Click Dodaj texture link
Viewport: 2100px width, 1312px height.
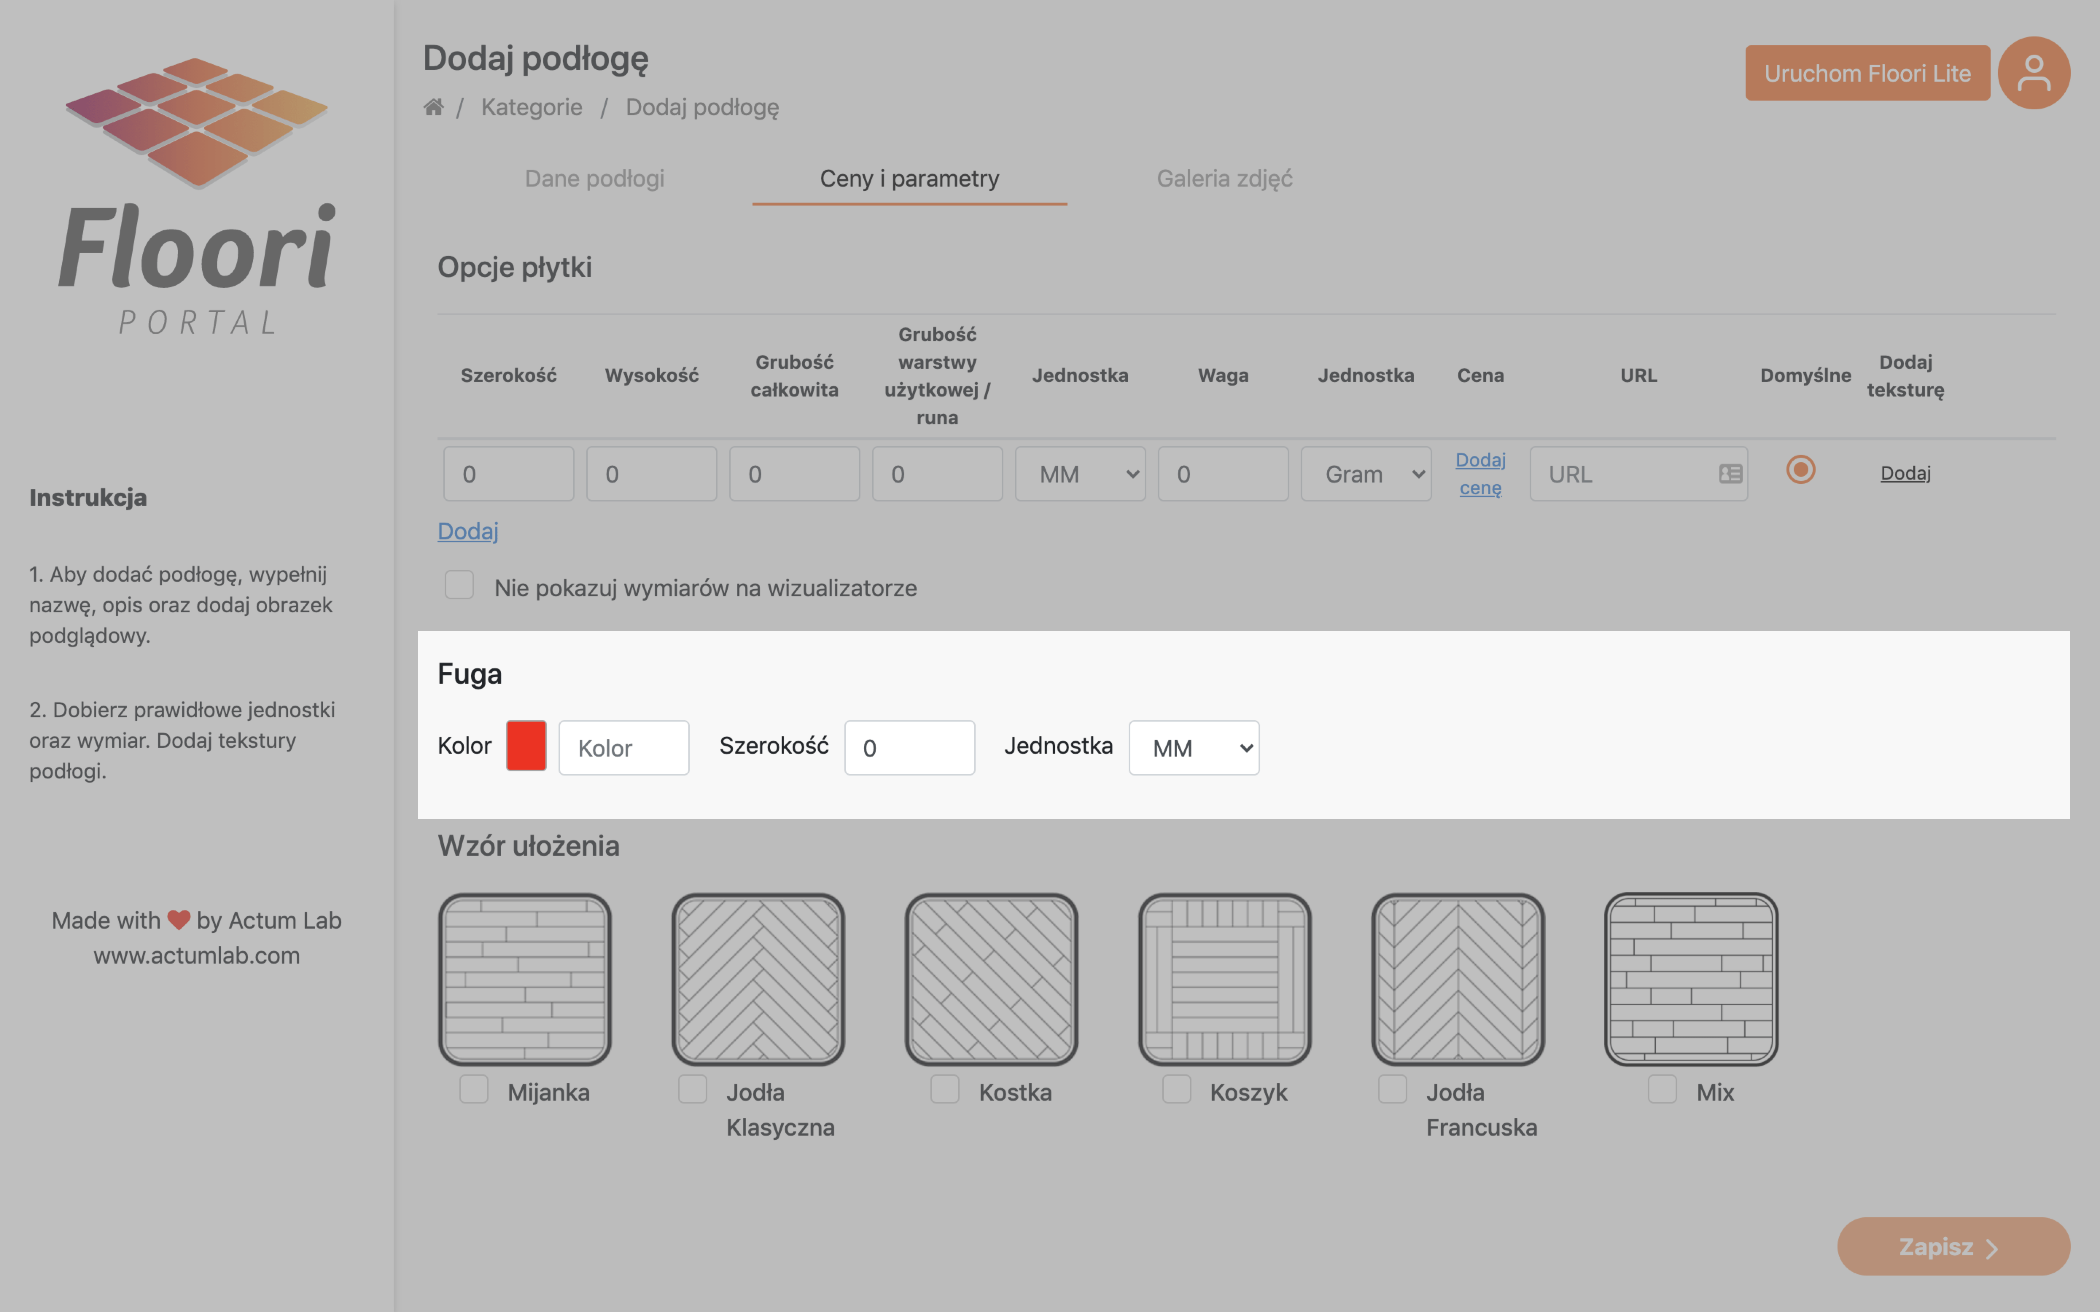(x=1906, y=473)
